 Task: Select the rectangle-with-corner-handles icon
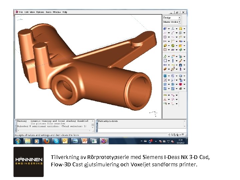tap(165, 50)
